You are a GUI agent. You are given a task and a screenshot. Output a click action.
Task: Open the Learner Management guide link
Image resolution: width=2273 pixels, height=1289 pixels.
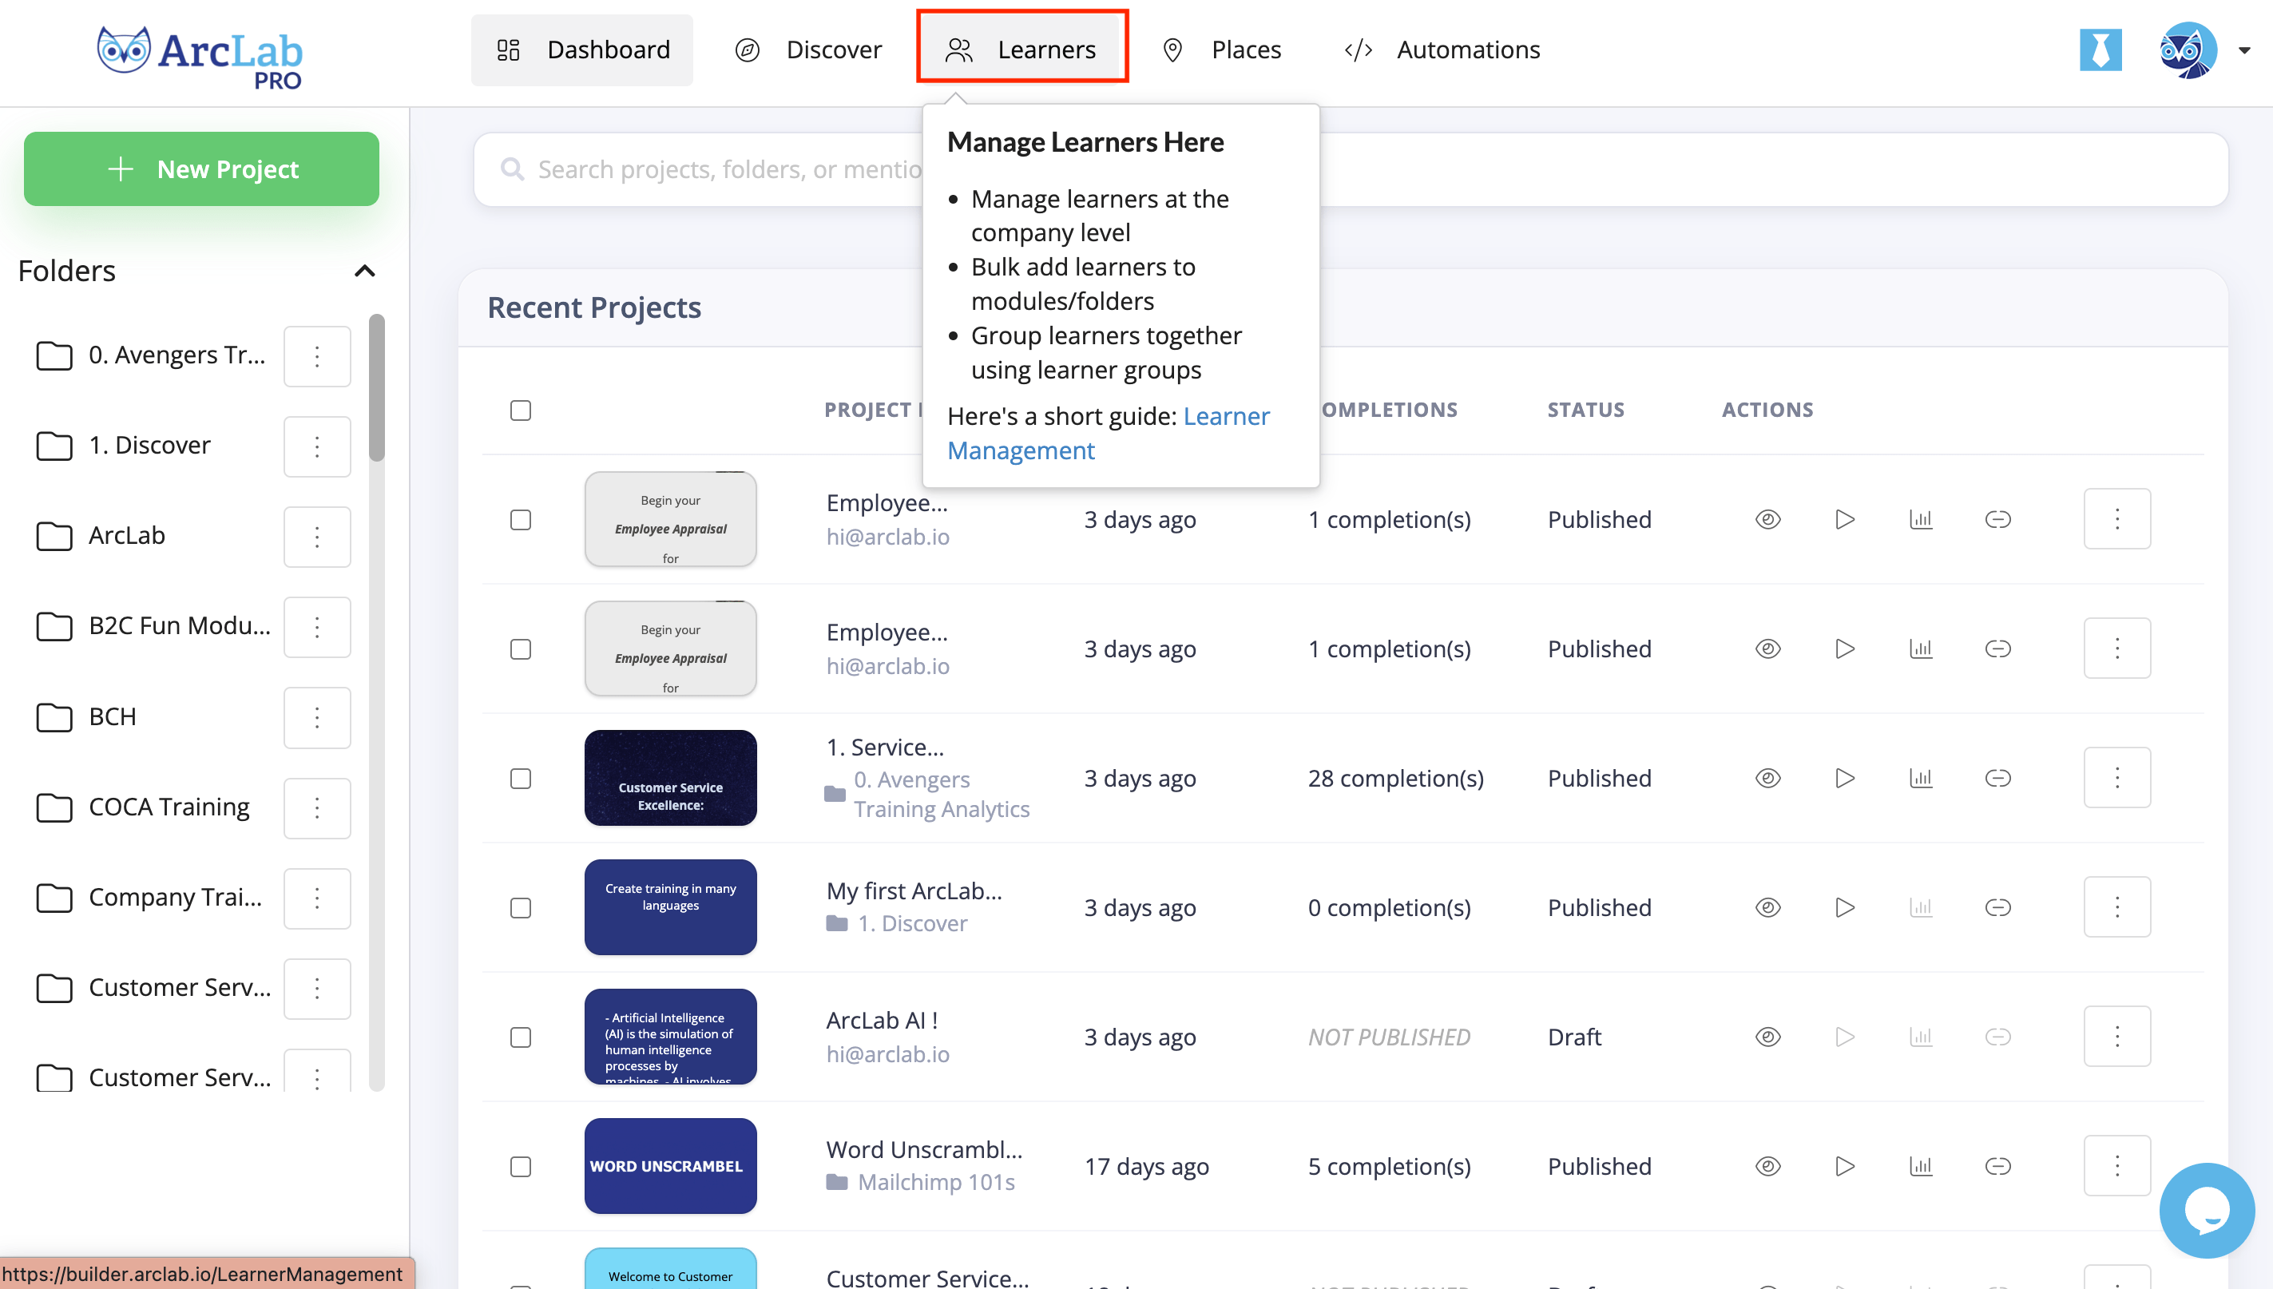pyautogui.click(x=1226, y=416)
